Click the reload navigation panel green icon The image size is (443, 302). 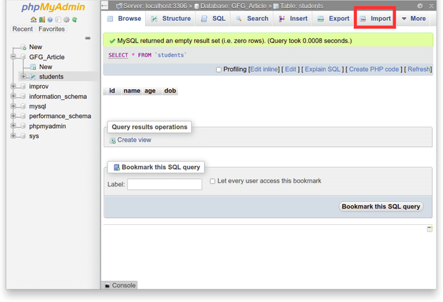coord(75,19)
